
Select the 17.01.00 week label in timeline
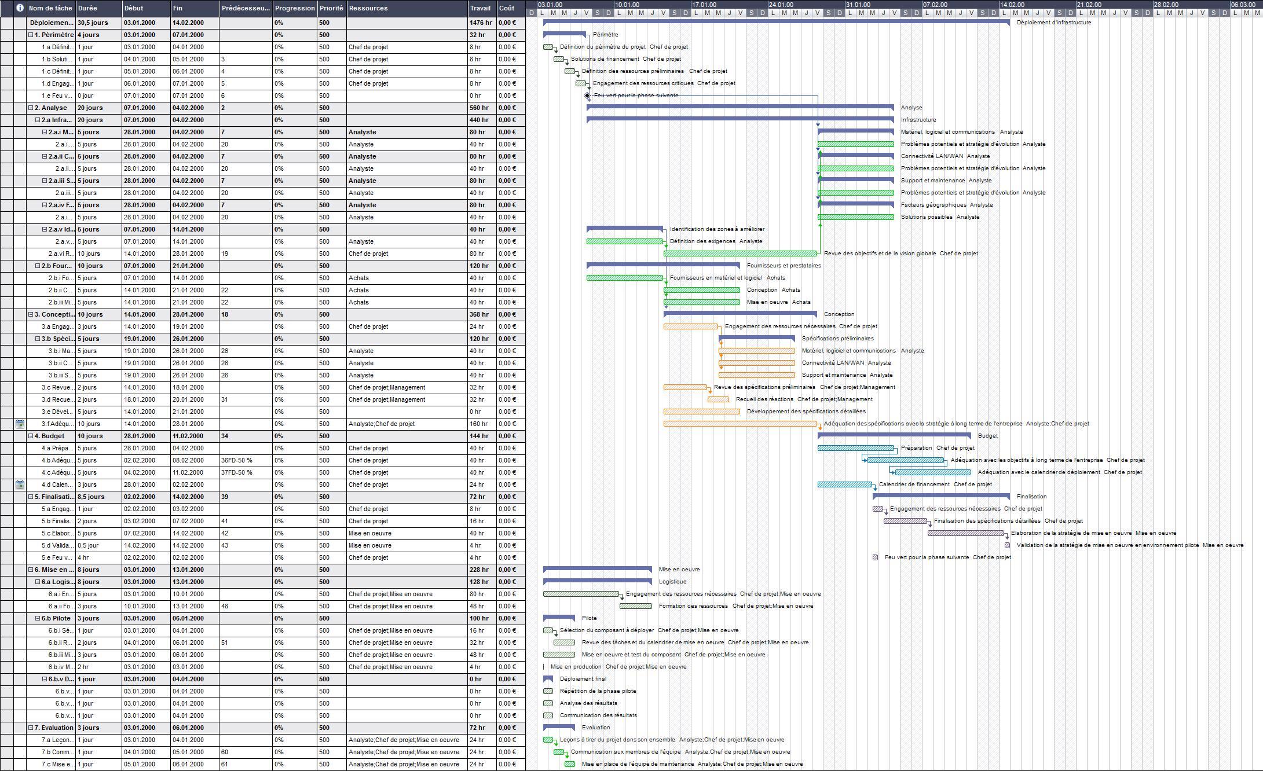[704, 5]
